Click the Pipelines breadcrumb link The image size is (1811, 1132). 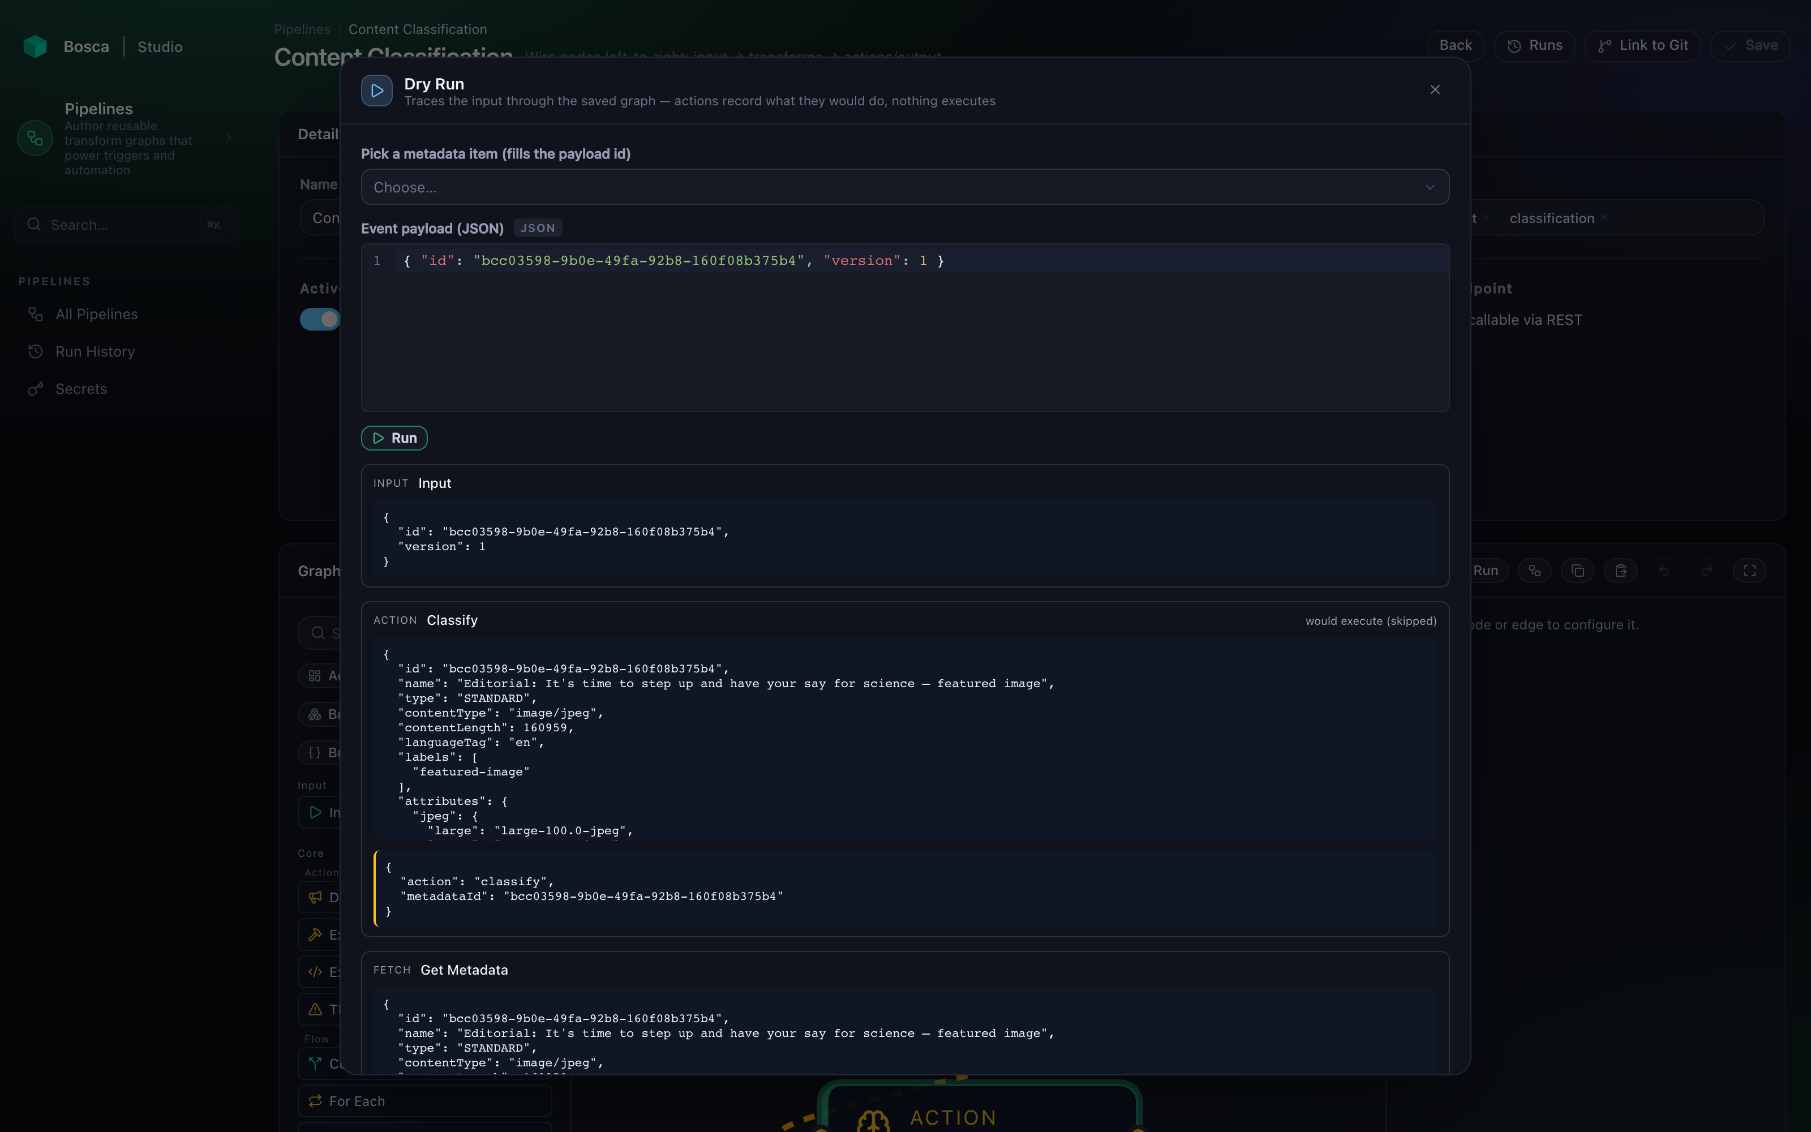[x=302, y=29]
